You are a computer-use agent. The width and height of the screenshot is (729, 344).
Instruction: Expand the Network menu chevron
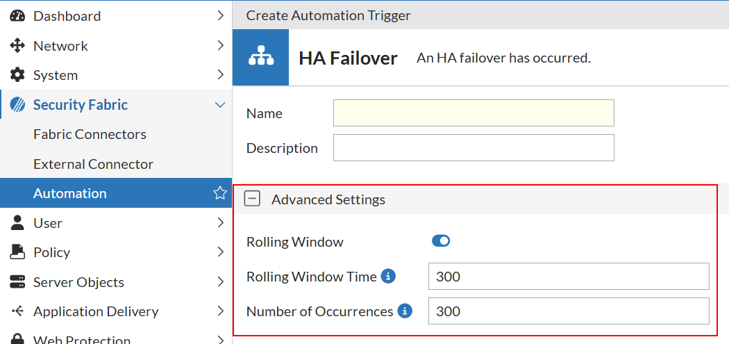pos(220,46)
